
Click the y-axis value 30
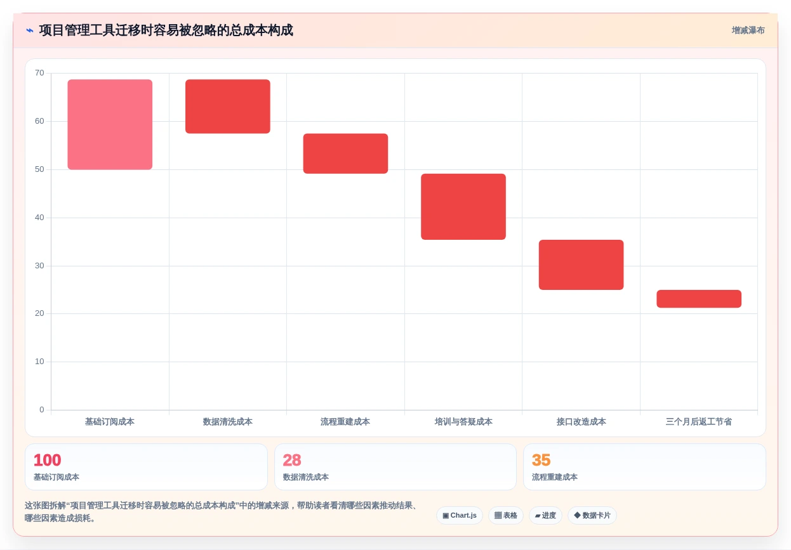click(x=39, y=265)
